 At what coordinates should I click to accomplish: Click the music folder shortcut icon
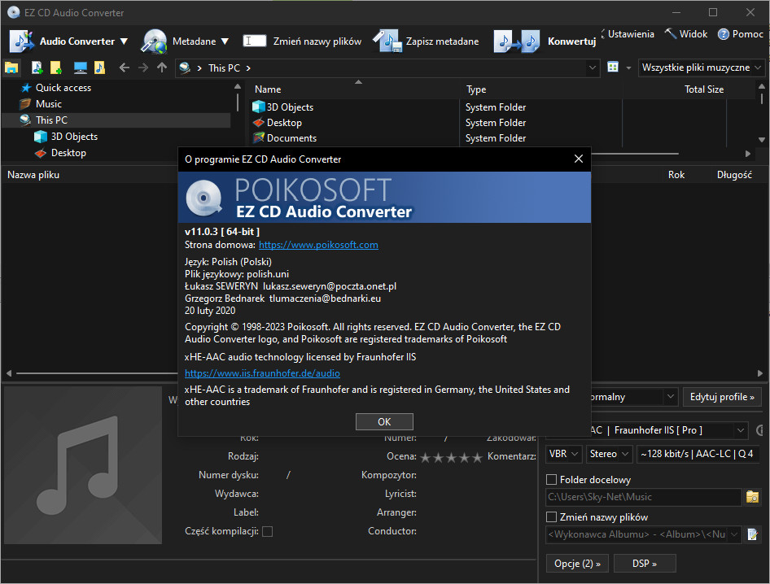(x=99, y=68)
